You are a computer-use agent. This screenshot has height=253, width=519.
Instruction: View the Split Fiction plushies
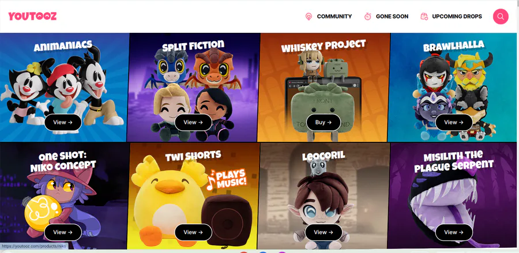point(193,122)
